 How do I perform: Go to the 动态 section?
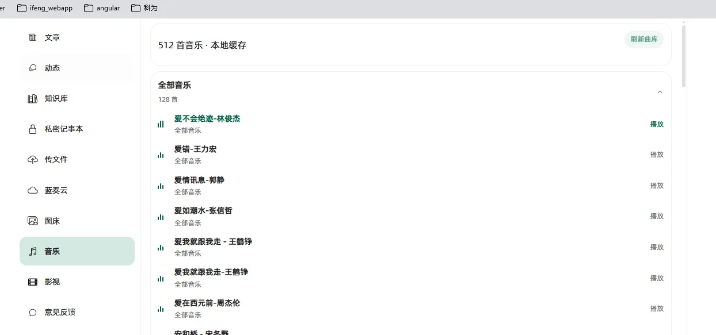point(77,68)
